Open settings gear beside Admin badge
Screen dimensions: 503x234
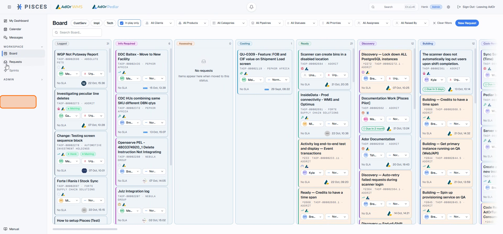[449, 7]
